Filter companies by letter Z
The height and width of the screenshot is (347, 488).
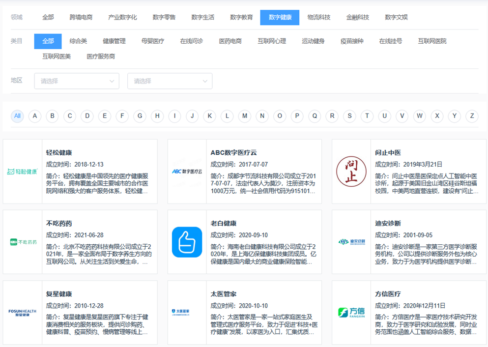[472, 116]
